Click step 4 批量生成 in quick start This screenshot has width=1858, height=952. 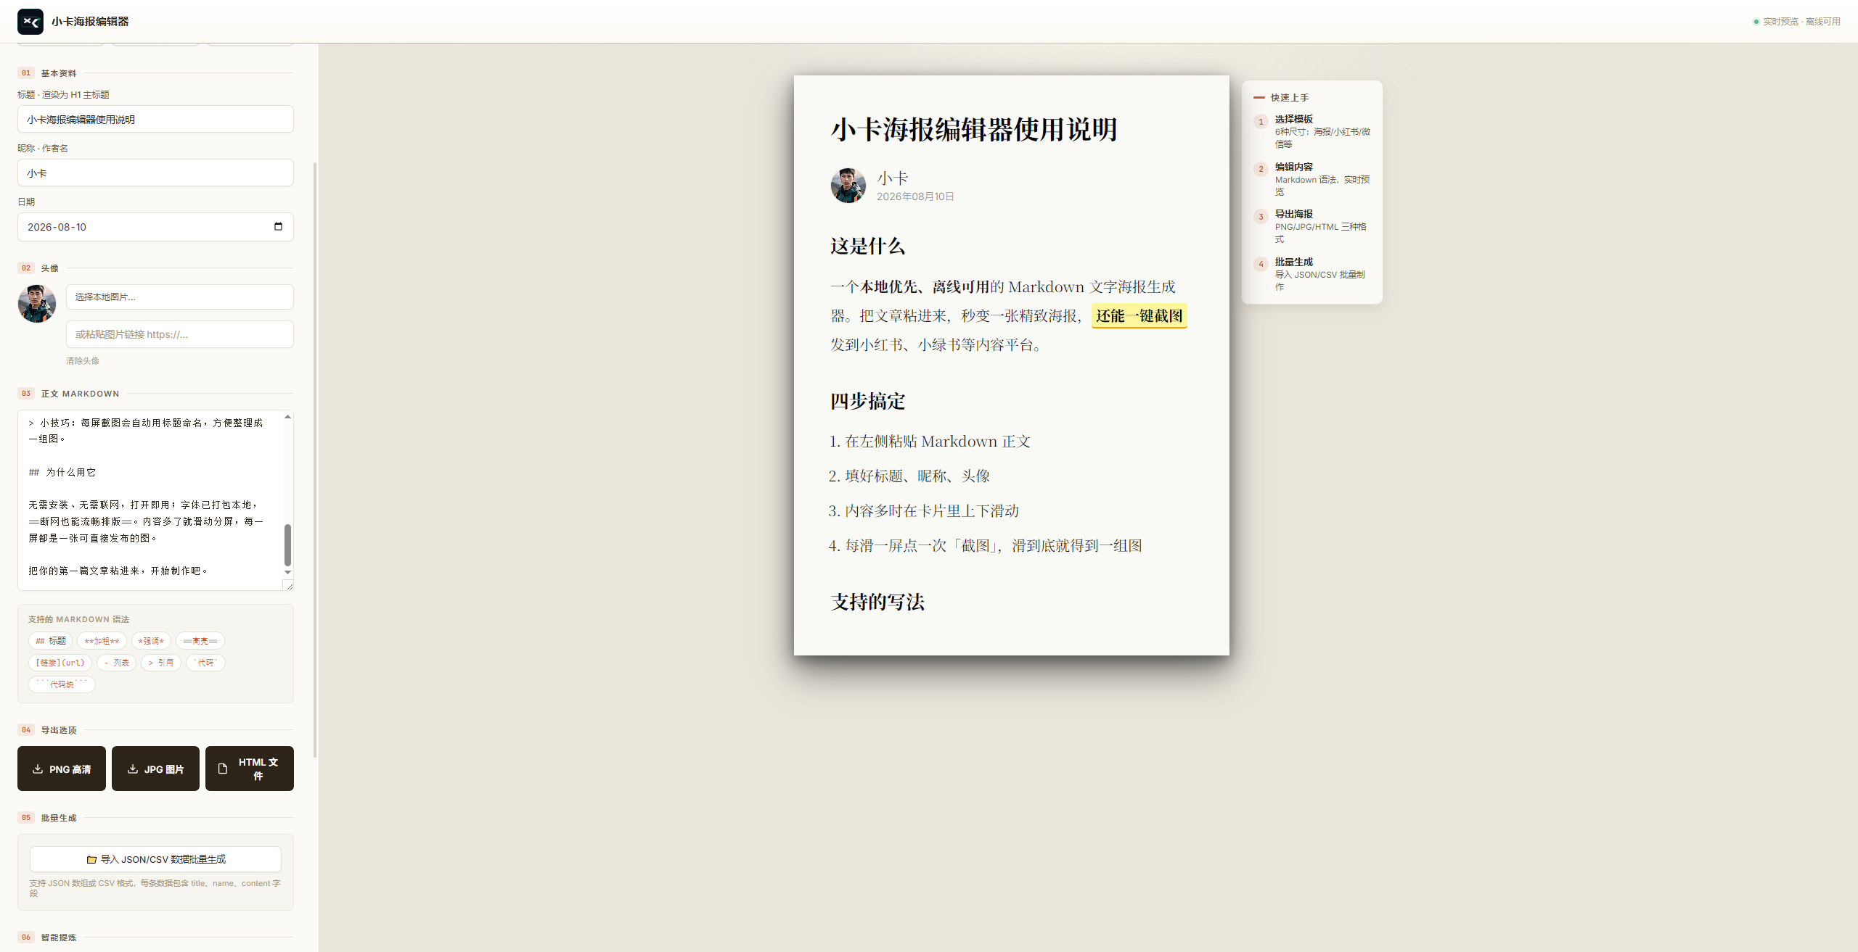point(1312,274)
